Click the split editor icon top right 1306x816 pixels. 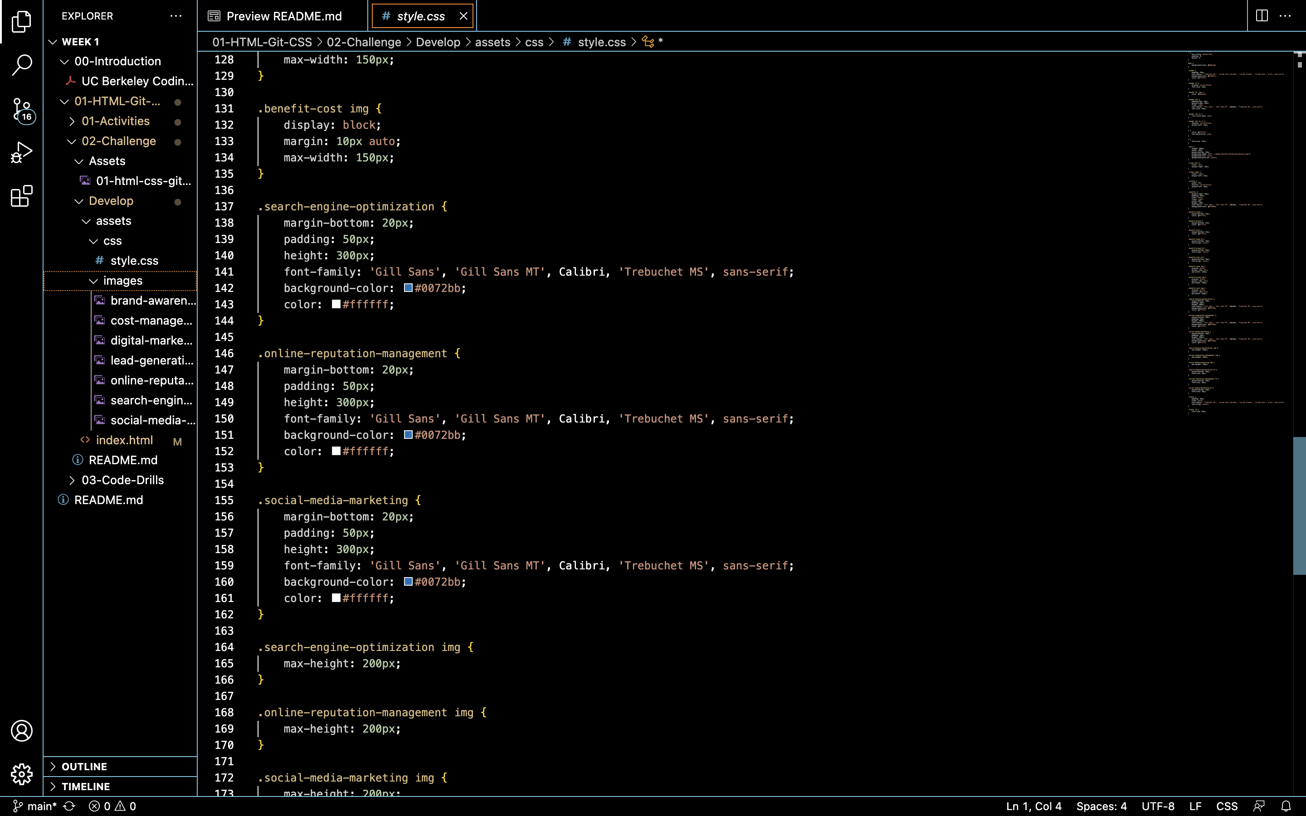click(x=1261, y=15)
